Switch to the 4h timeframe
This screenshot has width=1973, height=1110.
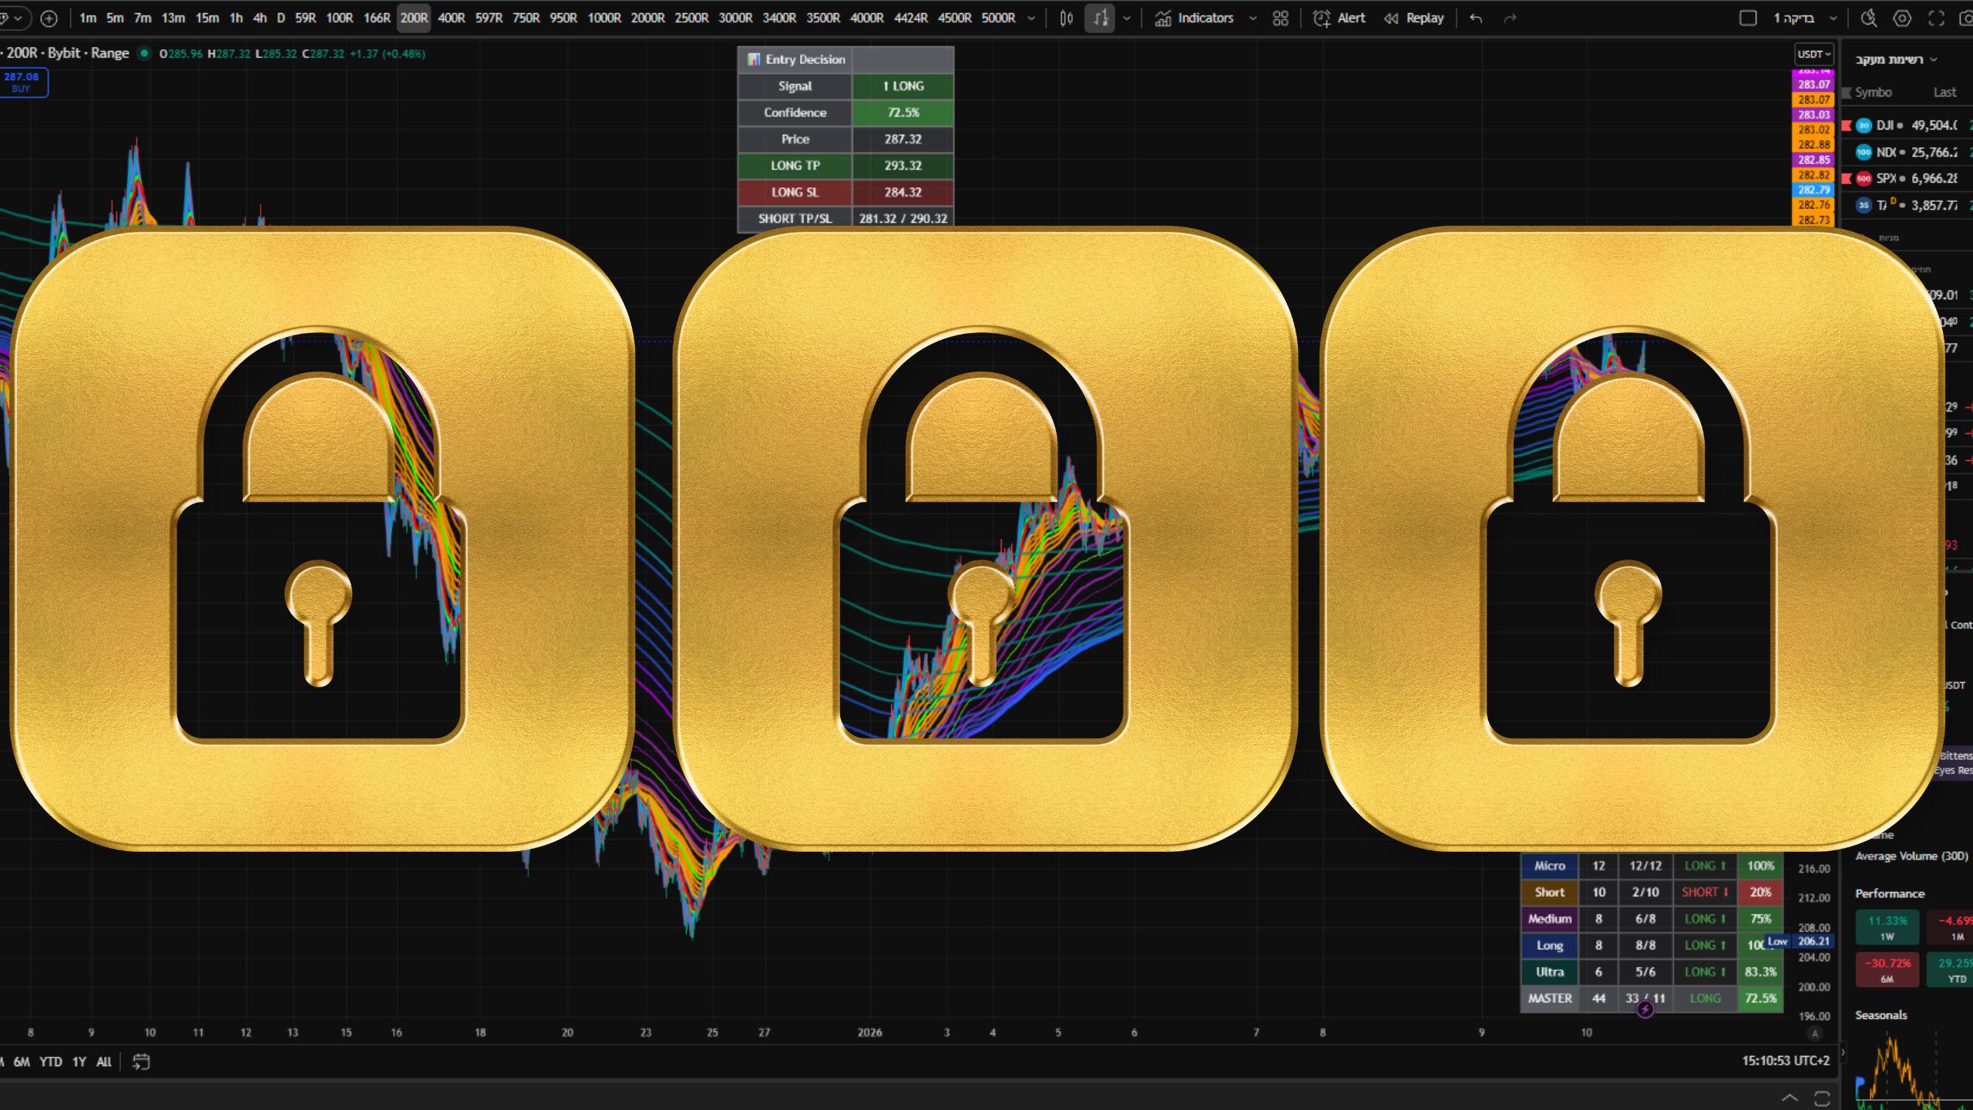point(260,18)
